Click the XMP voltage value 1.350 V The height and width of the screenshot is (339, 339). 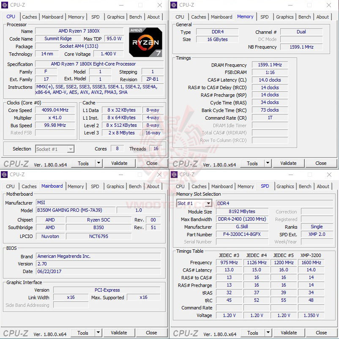pos(311,315)
